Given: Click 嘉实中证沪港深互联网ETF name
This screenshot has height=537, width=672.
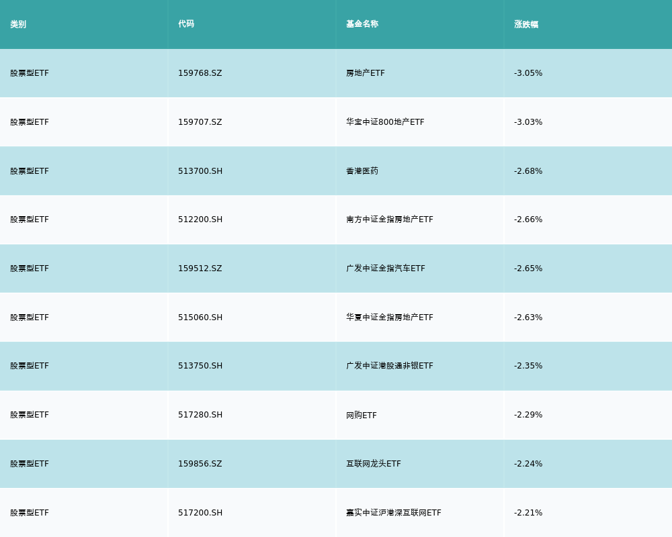Looking at the screenshot, I should (x=394, y=513).
